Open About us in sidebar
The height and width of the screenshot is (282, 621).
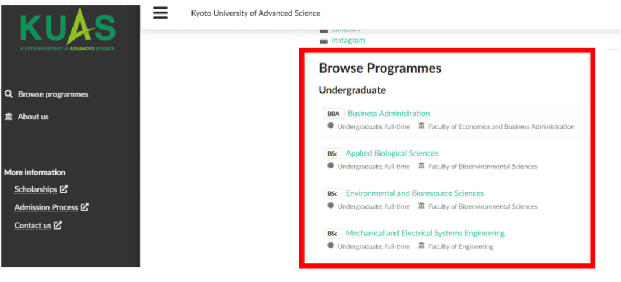[x=33, y=117]
